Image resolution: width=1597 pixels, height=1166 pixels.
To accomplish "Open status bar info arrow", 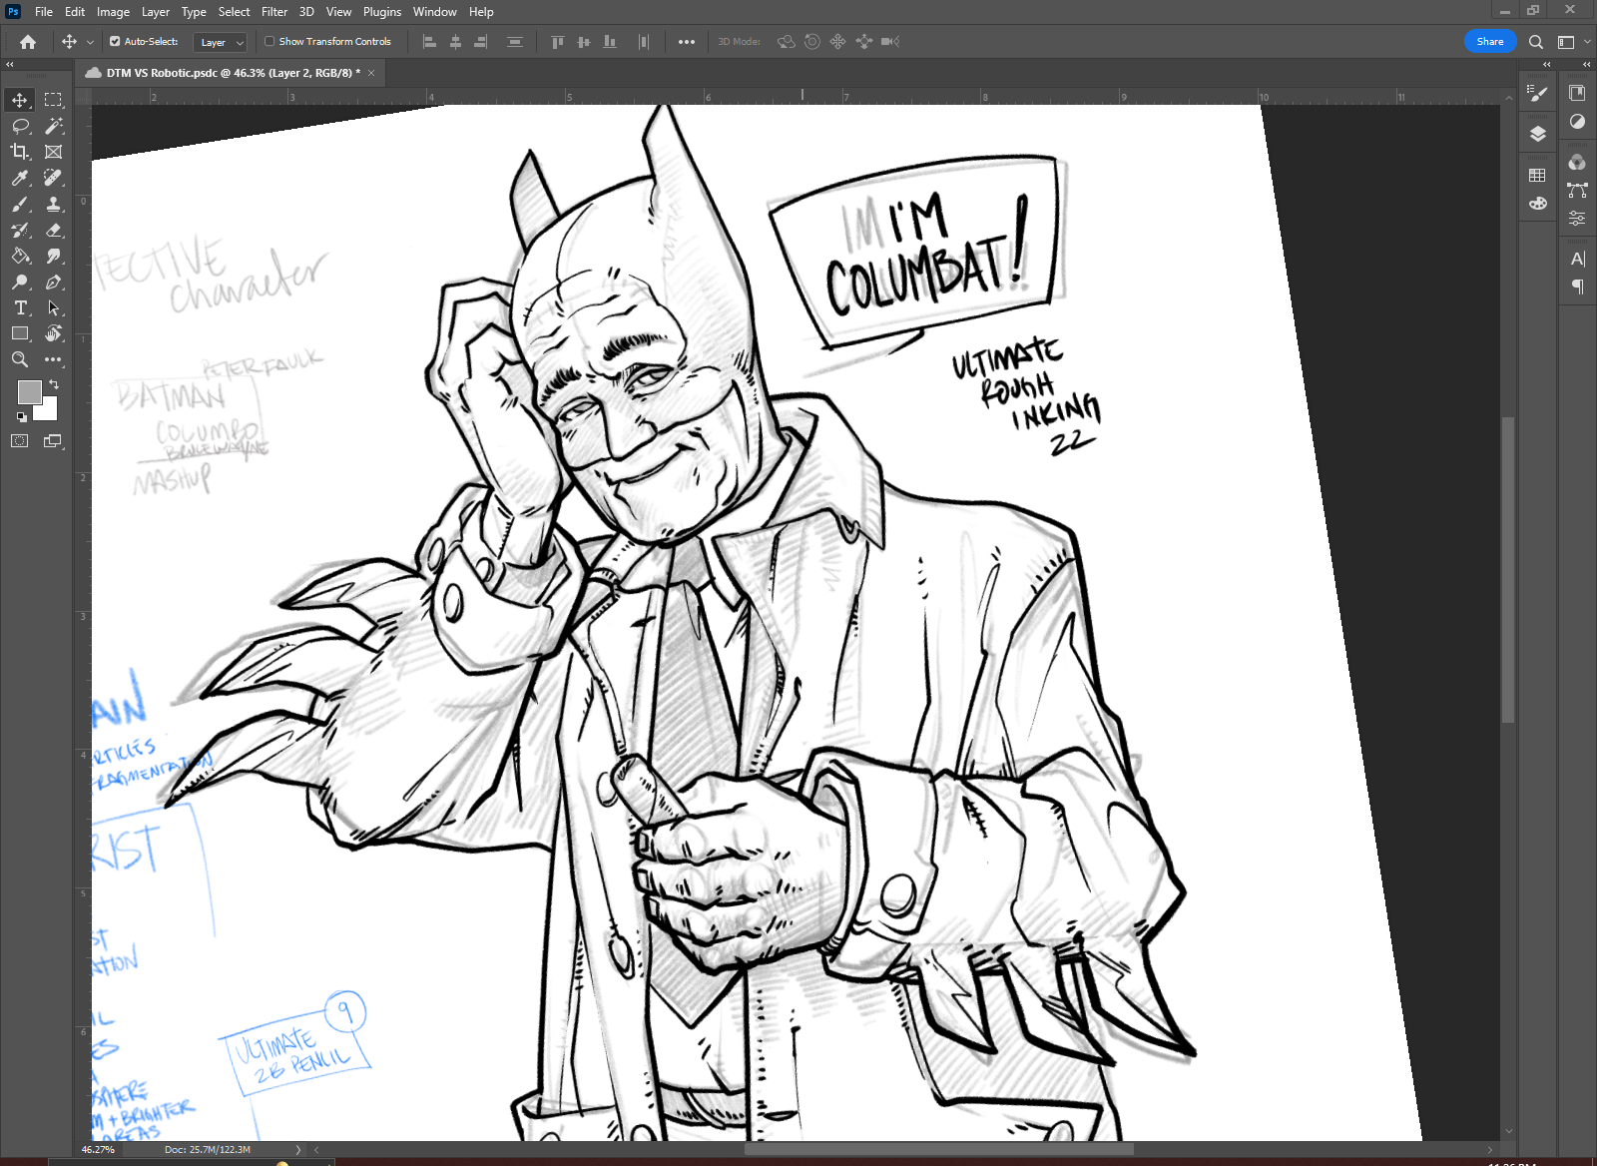I will (x=297, y=1150).
